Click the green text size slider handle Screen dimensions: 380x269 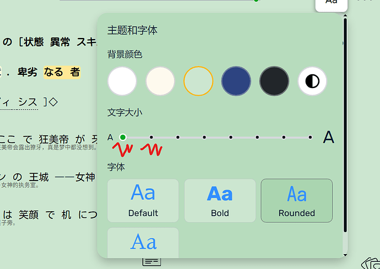[x=123, y=137]
